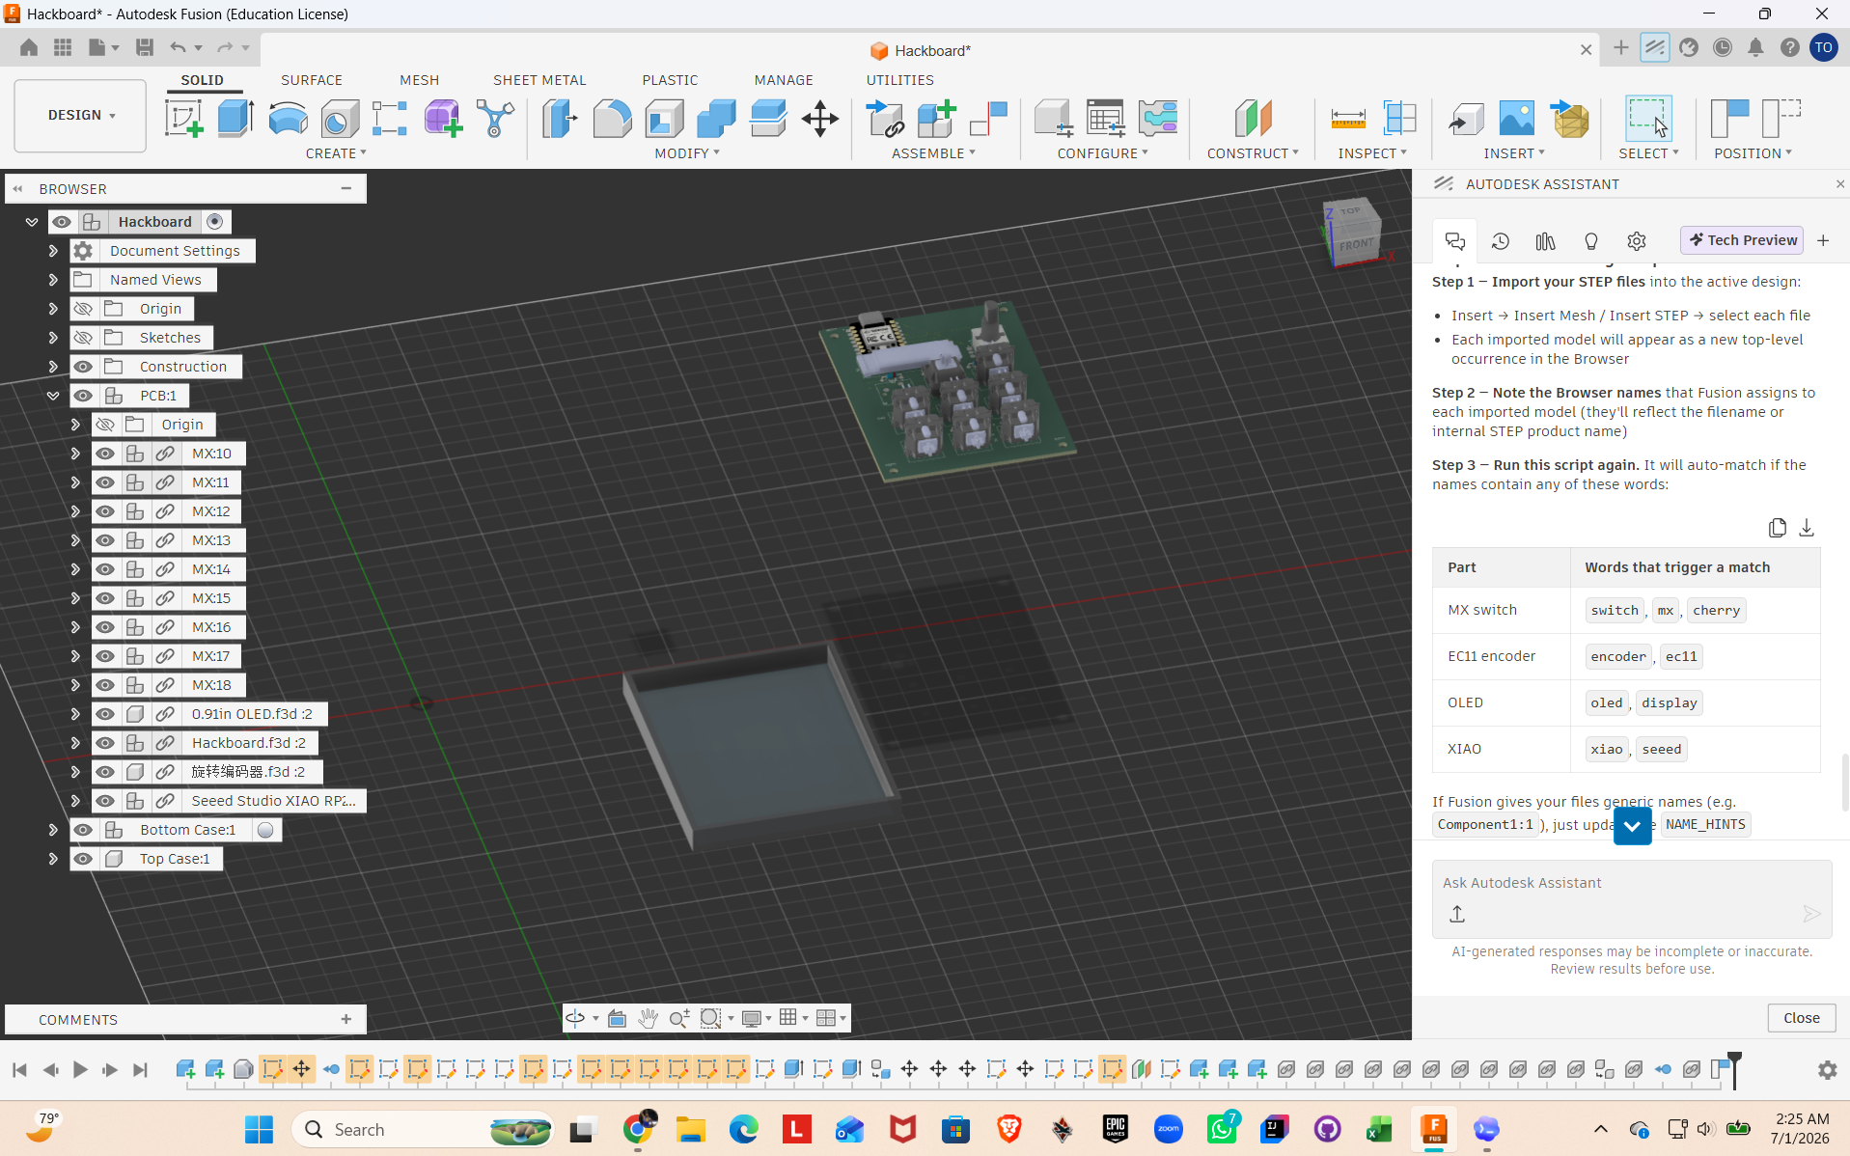Select the Midplane construct tool
The width and height of the screenshot is (1850, 1156).
click(1253, 119)
